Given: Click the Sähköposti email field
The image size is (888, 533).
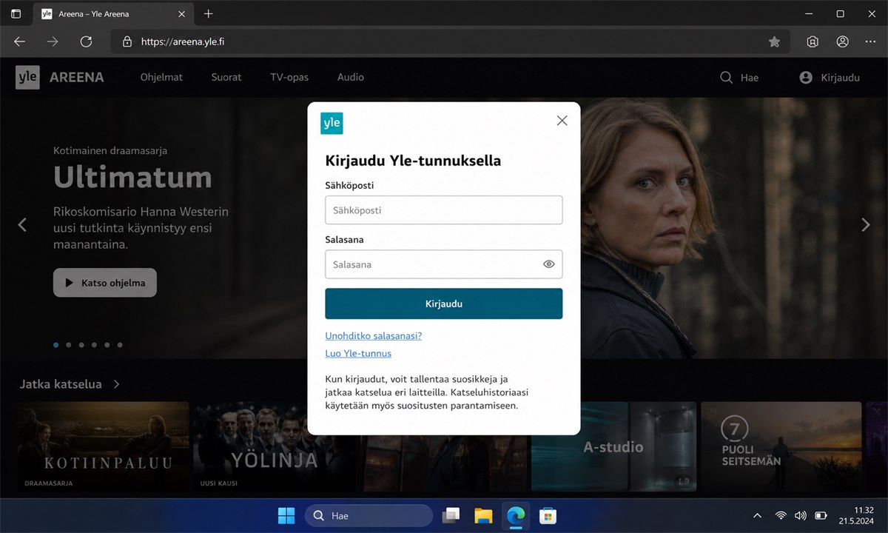Looking at the screenshot, I should point(444,210).
